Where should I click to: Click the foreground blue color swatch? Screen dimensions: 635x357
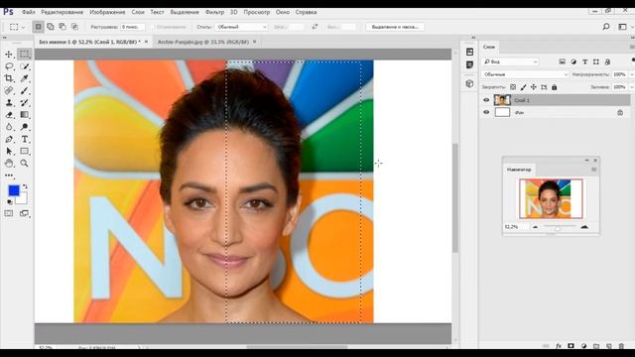pyautogui.click(x=14, y=190)
